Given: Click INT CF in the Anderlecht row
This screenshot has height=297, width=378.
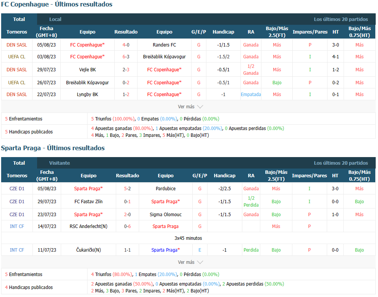Looking at the screenshot, I should coord(17,226).
